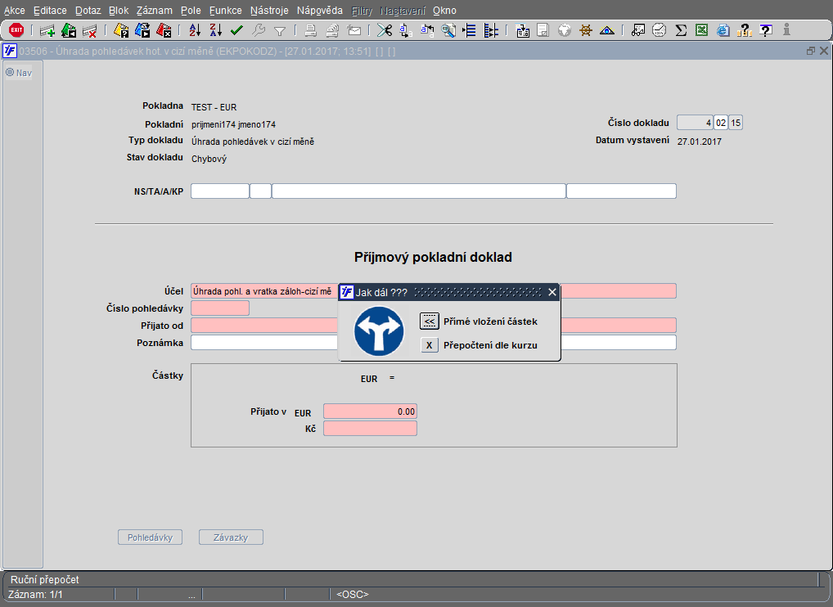Click the first NS/TA/A/KP field

[x=220, y=191]
